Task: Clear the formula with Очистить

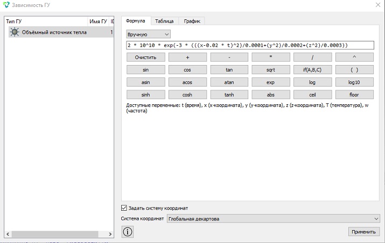Action: [x=145, y=58]
